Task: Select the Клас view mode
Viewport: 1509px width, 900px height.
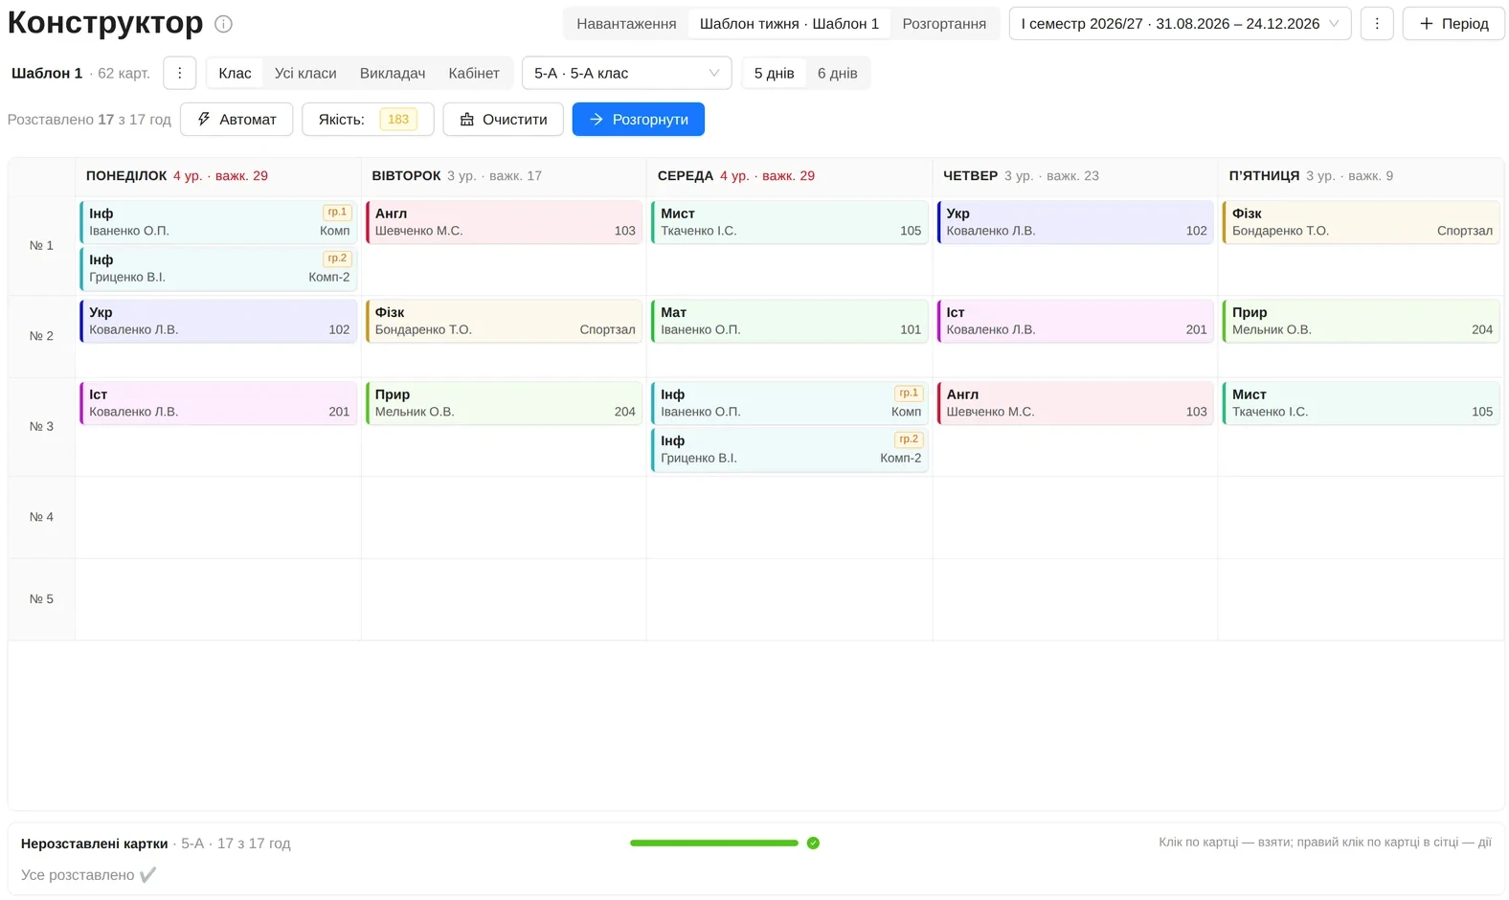Action: (235, 73)
